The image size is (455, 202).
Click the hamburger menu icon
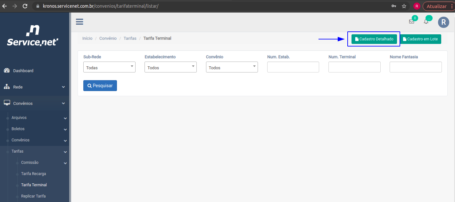(79, 22)
